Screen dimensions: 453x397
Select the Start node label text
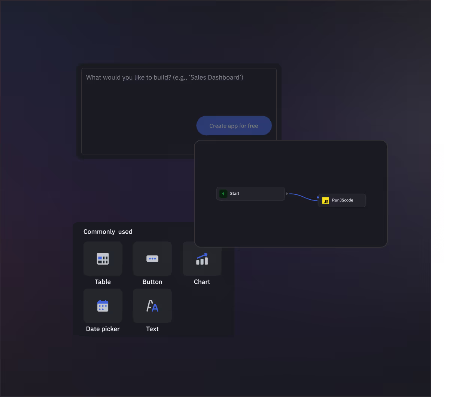click(x=235, y=194)
